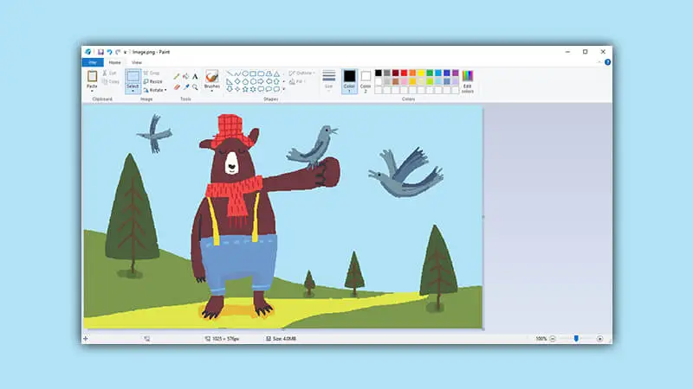The width and height of the screenshot is (693, 389).
Task: Minimize the ribbon with the caret arrow
Action: [x=599, y=62]
